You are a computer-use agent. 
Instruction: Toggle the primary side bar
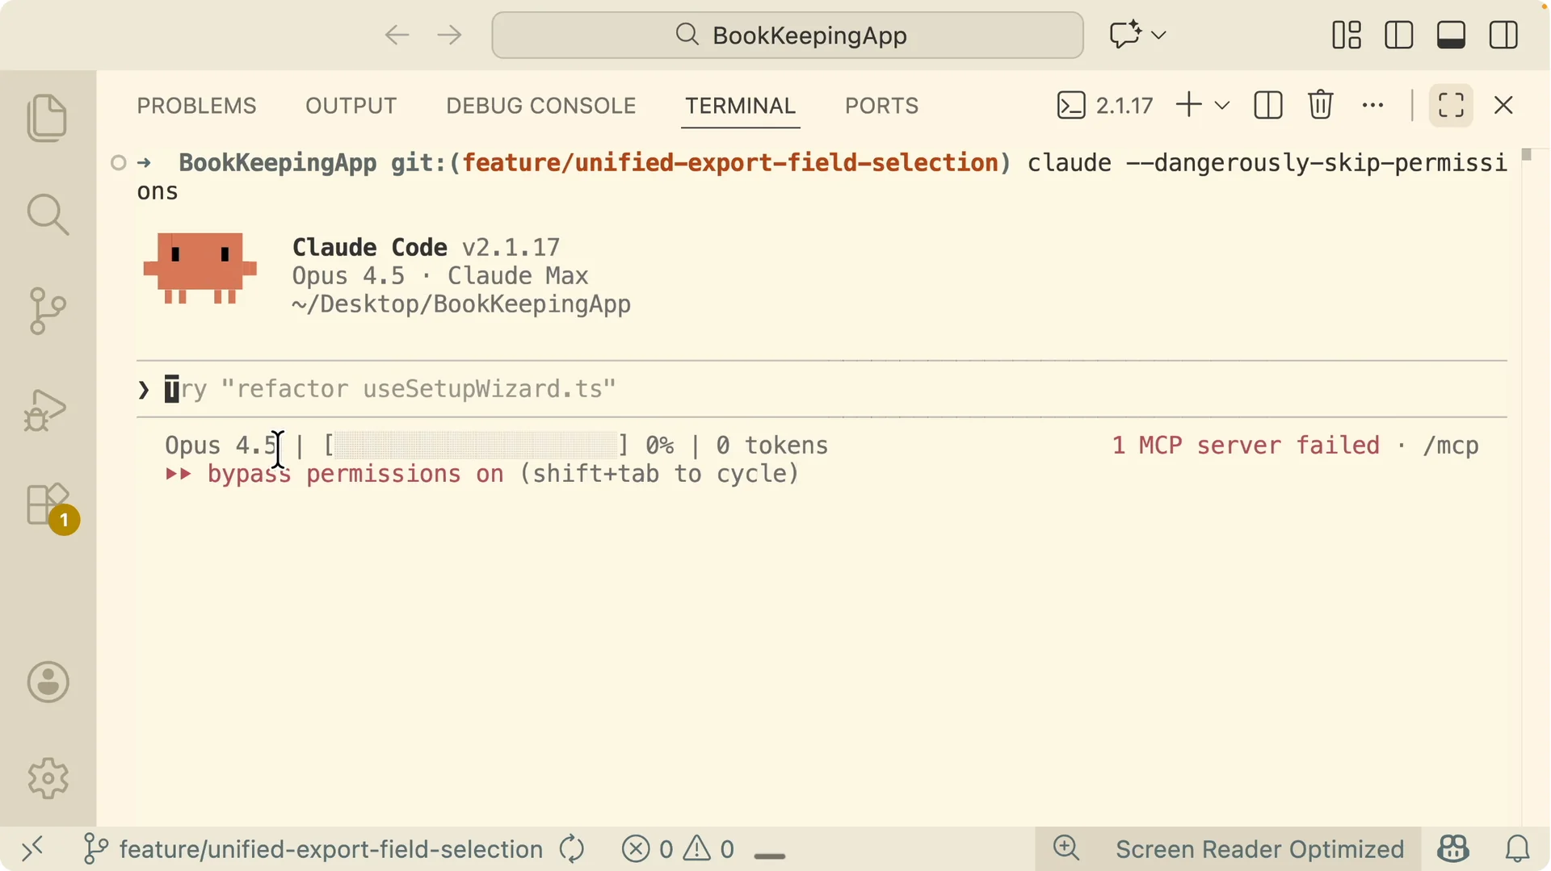[x=1399, y=35]
